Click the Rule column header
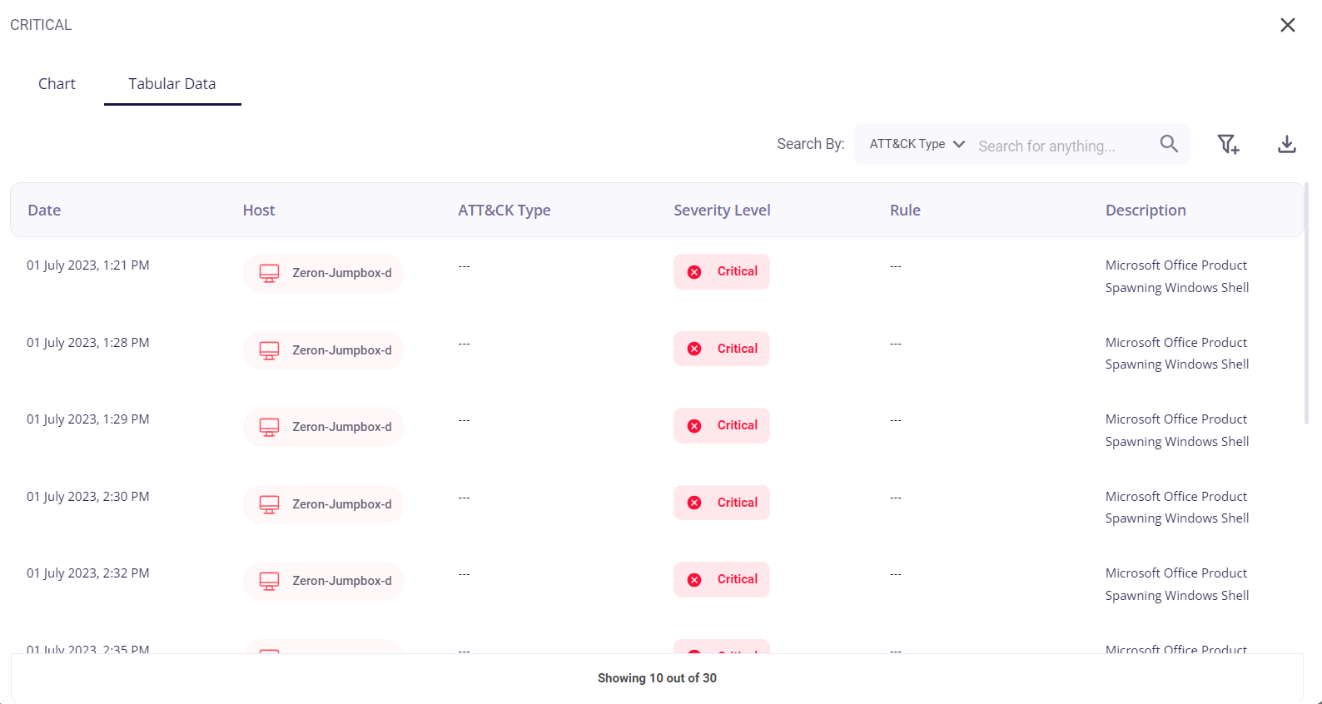 tap(905, 211)
